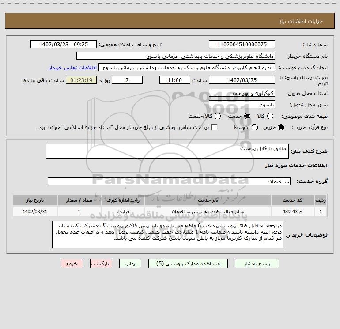
Task: Click the ردیف column header
Action: click(x=321, y=200)
